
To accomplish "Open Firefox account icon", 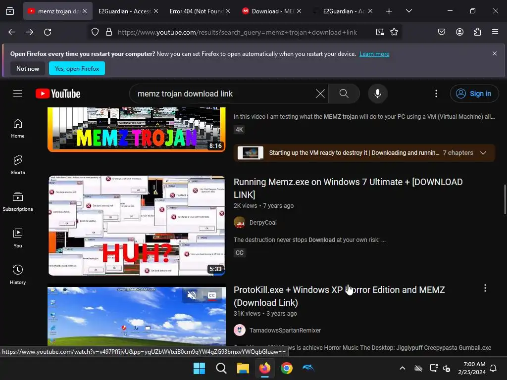I will (x=459, y=32).
